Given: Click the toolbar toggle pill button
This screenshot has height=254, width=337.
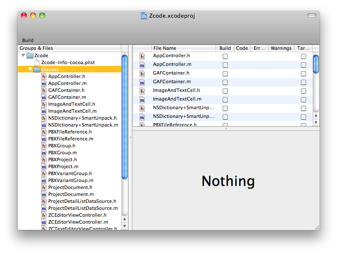Looking at the screenshot, I should point(312,16).
